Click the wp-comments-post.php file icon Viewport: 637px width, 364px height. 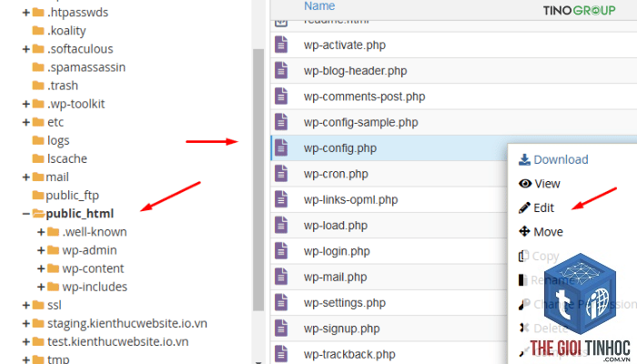tap(281, 96)
